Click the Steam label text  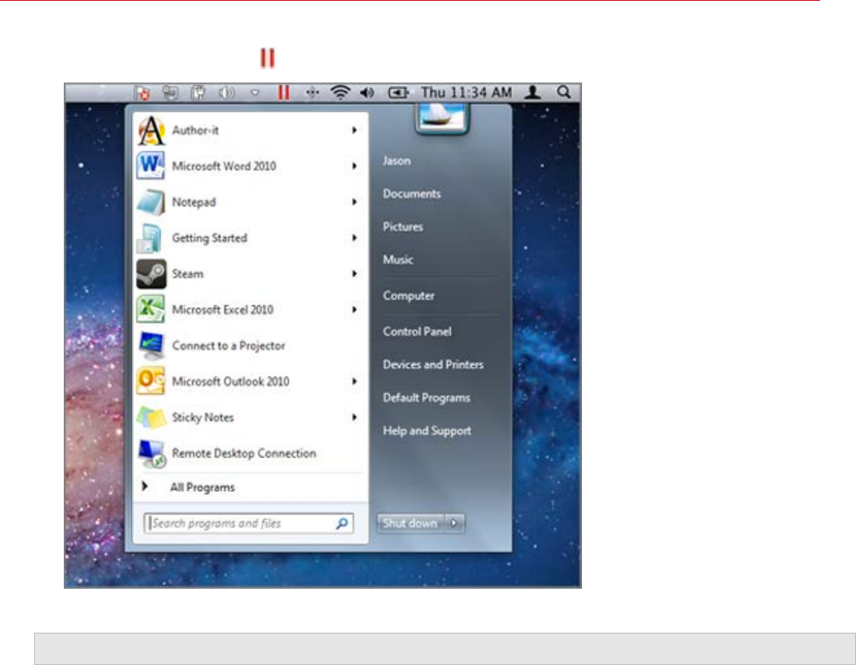(188, 274)
